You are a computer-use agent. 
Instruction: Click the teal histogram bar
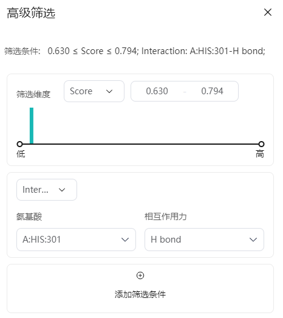[32, 126]
